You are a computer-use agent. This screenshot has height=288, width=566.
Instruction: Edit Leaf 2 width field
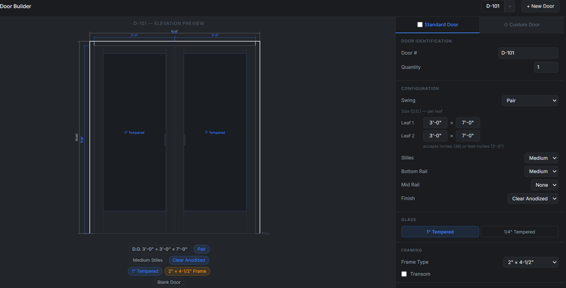(435, 136)
